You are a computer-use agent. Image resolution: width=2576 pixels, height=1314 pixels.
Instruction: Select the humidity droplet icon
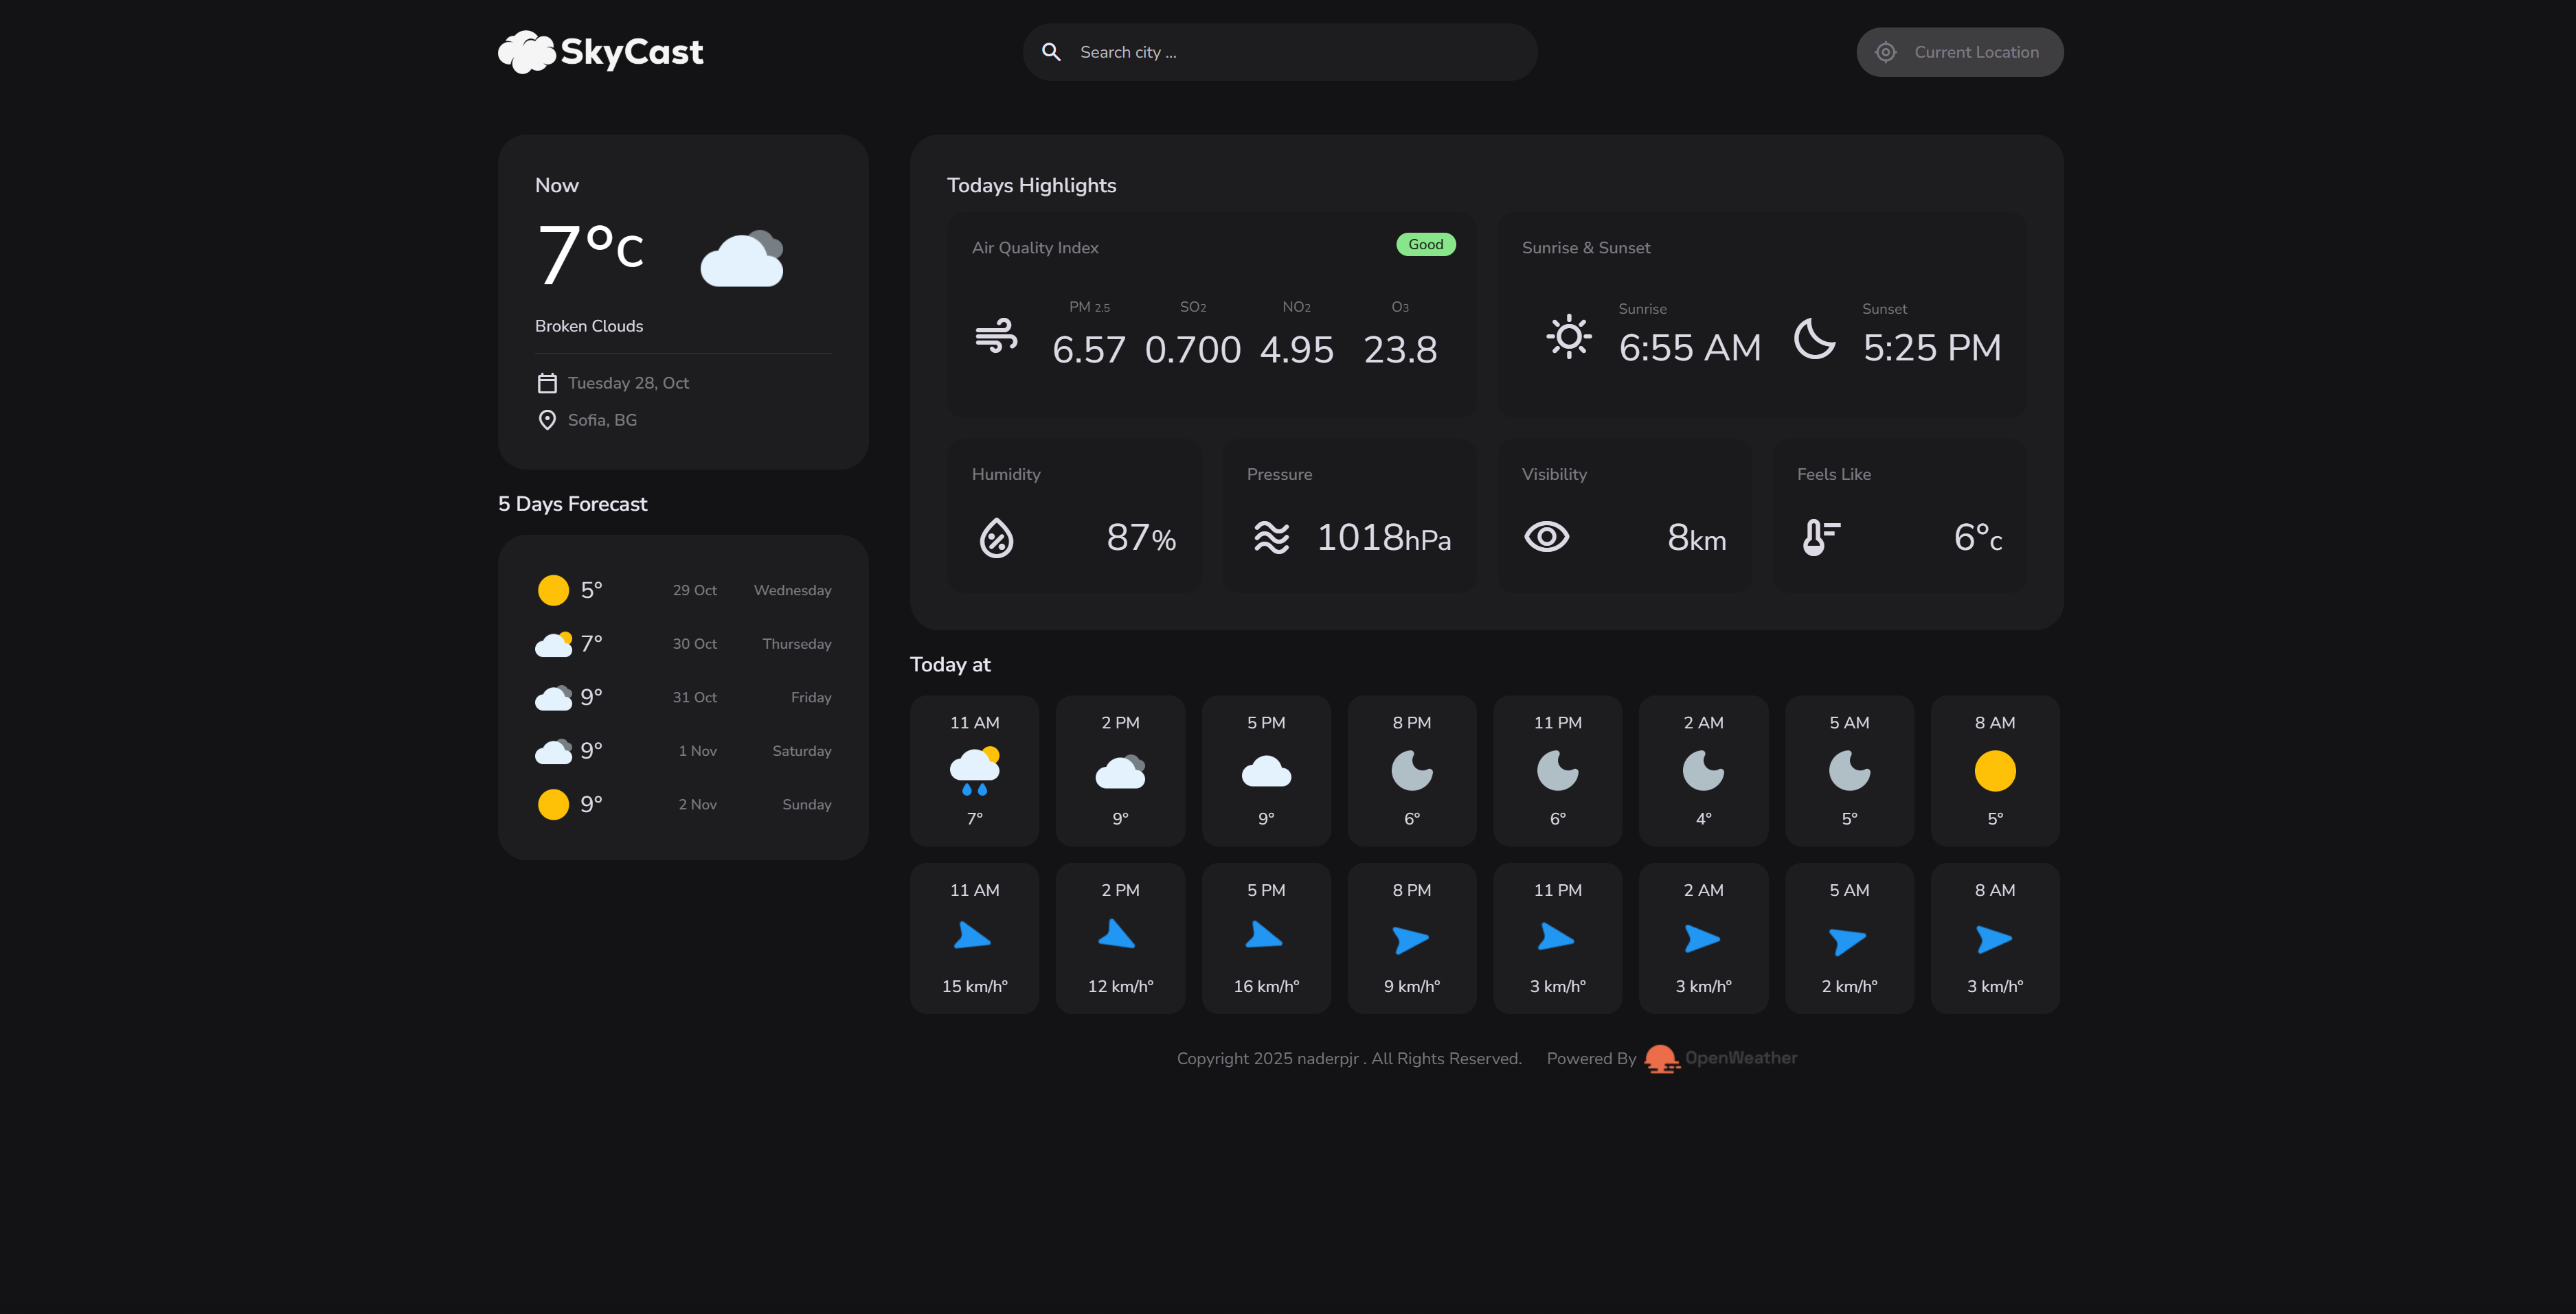[996, 538]
